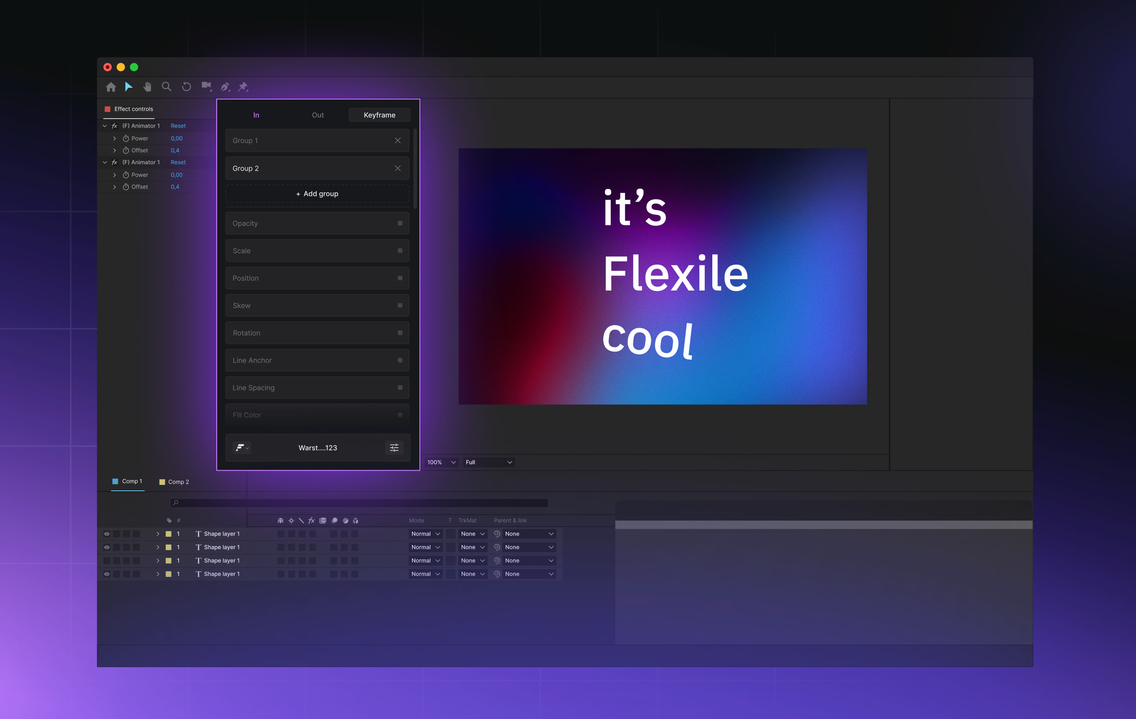1136x719 pixels.
Task: Select the Camera tool in the toolbar
Action: click(x=206, y=87)
